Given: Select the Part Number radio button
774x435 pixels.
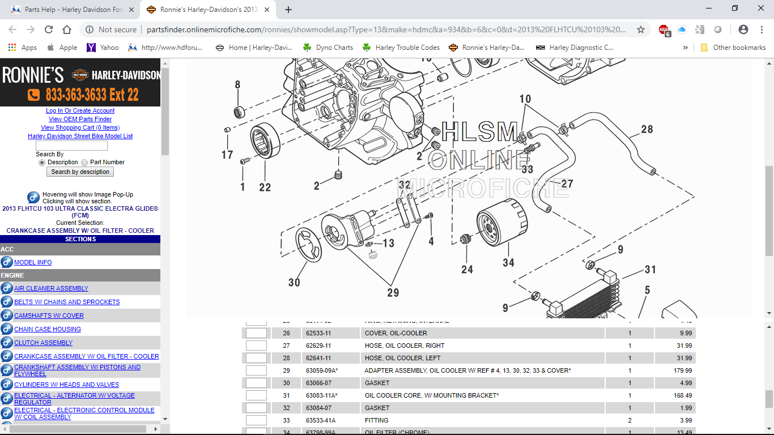Looking at the screenshot, I should tap(84, 163).
